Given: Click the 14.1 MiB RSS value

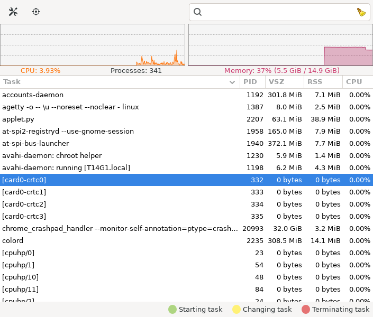Looking at the screenshot, I should coord(325,240).
